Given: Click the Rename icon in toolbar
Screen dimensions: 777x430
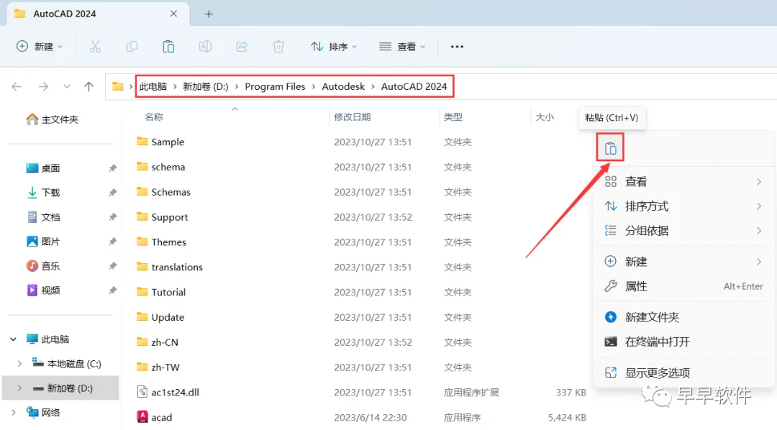Looking at the screenshot, I should pos(205,47).
